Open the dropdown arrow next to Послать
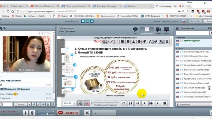This screenshot has width=212, height=119. point(29,104)
